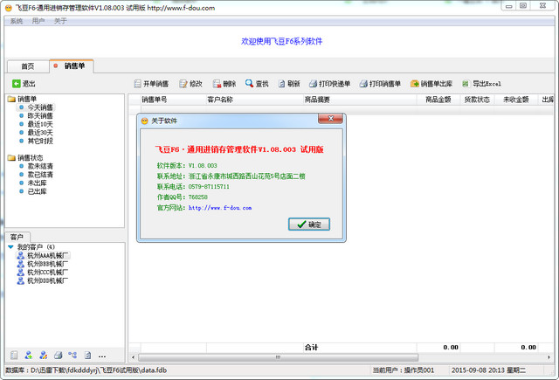The height and width of the screenshot is (380, 559).
Task: Select customer 杭州DDD机械厂
Action: [x=48, y=281]
